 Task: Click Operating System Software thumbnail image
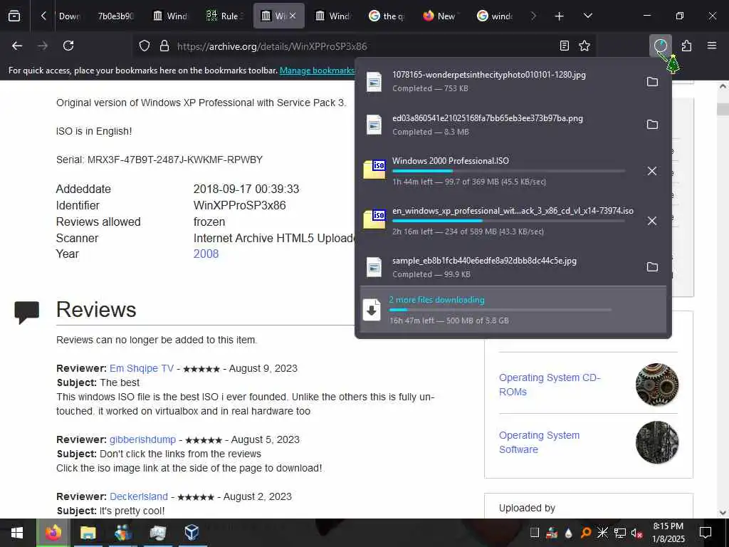[x=657, y=442]
